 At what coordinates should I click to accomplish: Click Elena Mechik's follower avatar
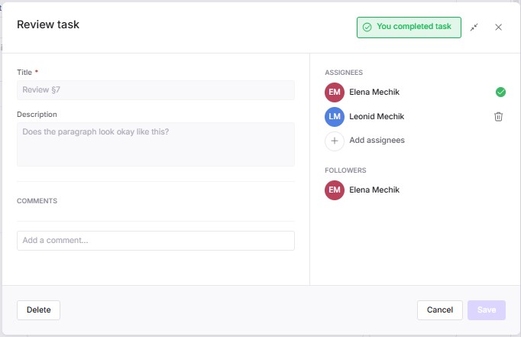(x=334, y=190)
